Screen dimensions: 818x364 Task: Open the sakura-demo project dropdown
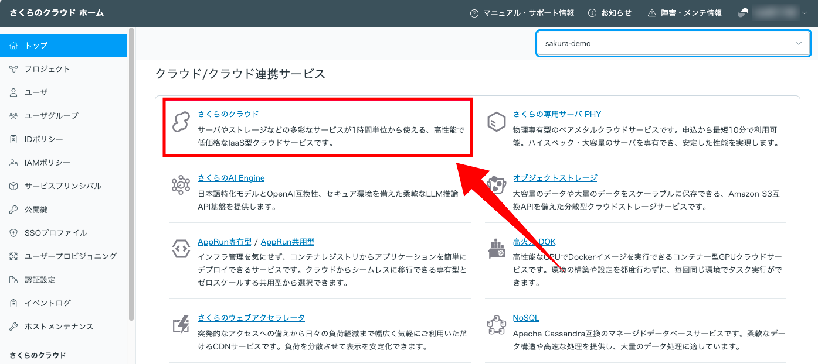pos(673,44)
